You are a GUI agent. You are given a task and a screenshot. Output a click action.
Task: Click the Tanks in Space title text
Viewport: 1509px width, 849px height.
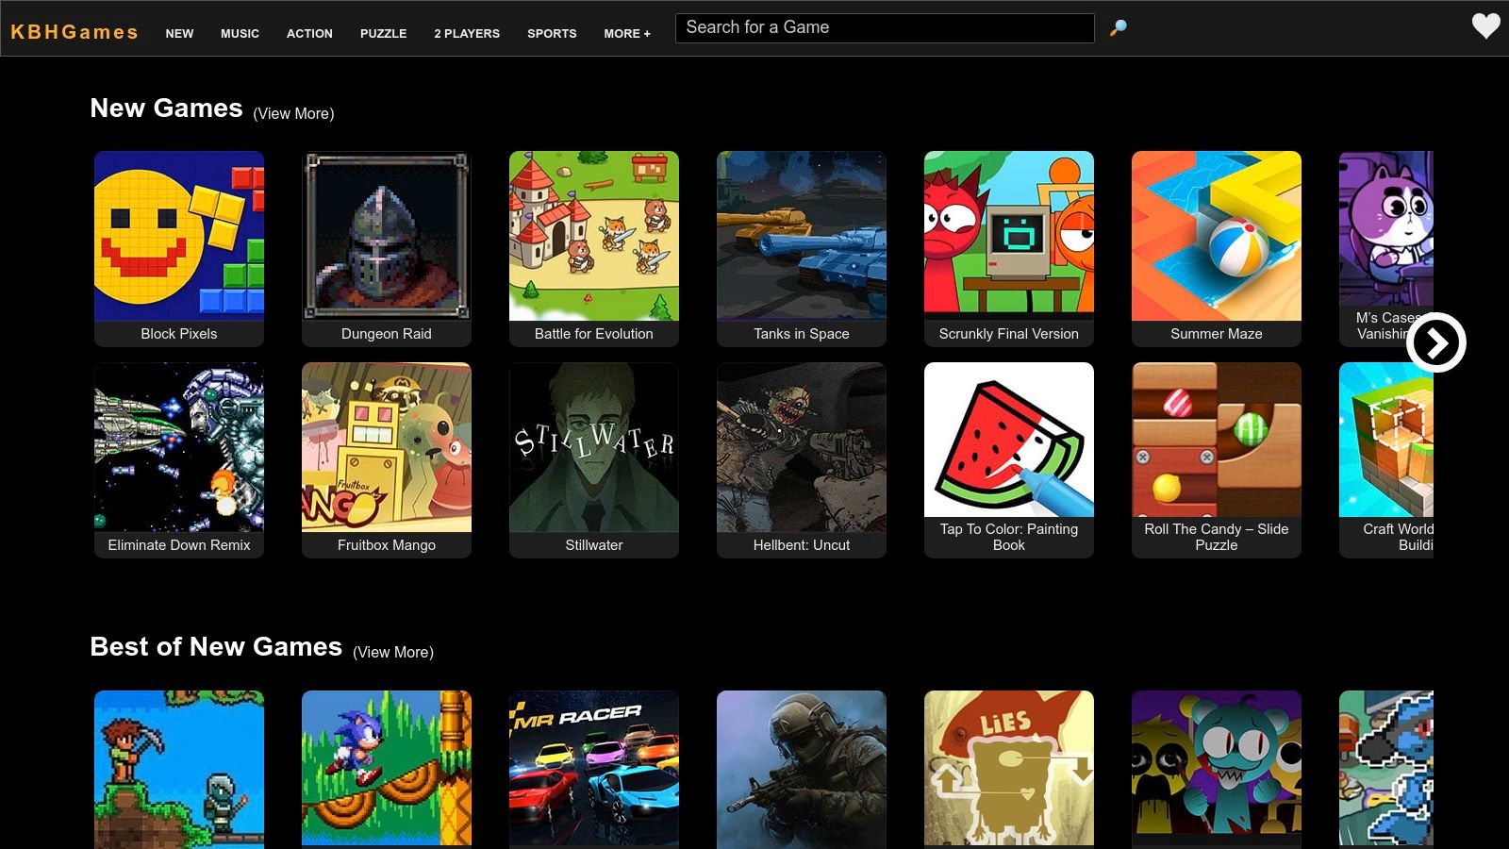tap(802, 334)
